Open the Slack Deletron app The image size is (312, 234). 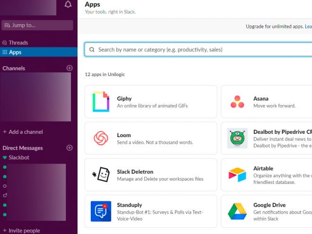coord(151,175)
